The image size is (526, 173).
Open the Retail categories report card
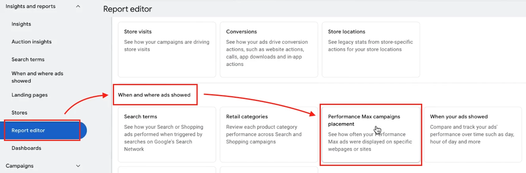point(269,134)
